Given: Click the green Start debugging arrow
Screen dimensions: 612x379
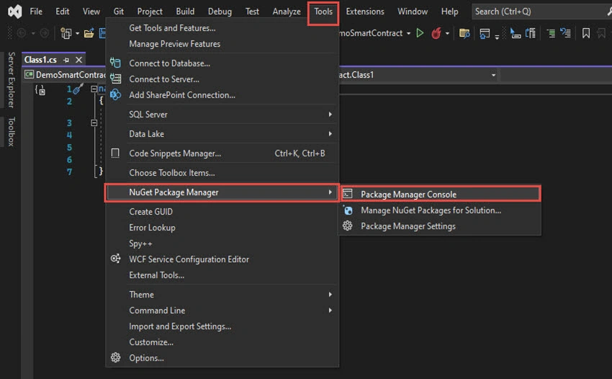Looking at the screenshot, I should tap(420, 33).
